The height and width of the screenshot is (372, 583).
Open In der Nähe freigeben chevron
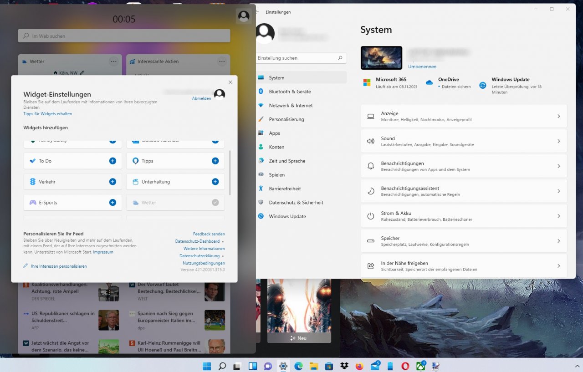558,266
